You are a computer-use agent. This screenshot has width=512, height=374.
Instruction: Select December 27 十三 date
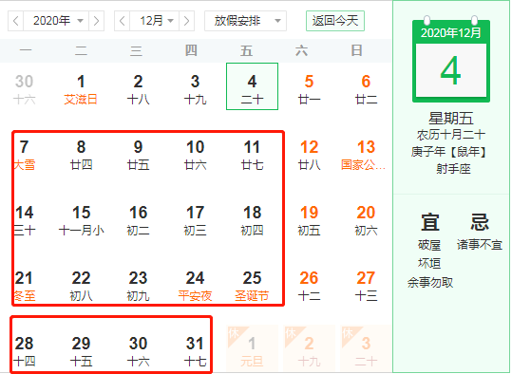[x=366, y=287]
